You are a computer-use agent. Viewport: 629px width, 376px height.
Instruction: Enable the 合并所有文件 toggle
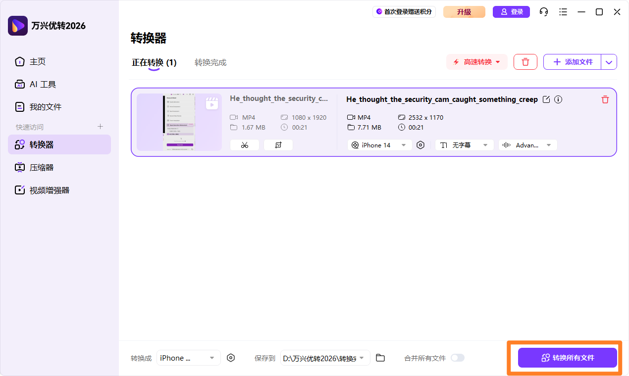click(x=457, y=358)
